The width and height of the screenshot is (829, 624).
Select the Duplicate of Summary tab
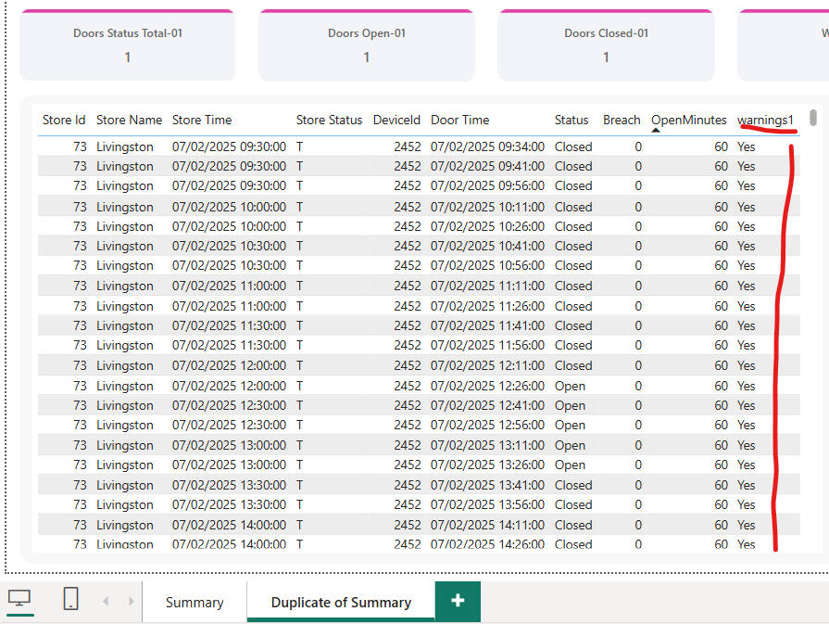point(341,603)
